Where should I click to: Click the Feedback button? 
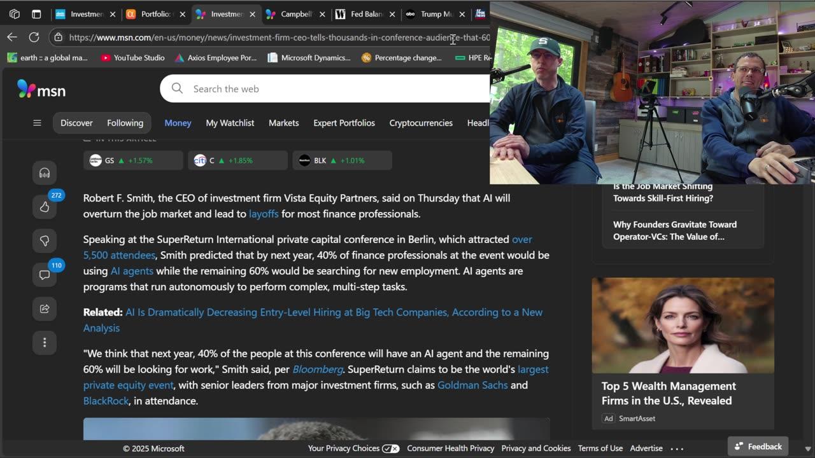[758, 447]
